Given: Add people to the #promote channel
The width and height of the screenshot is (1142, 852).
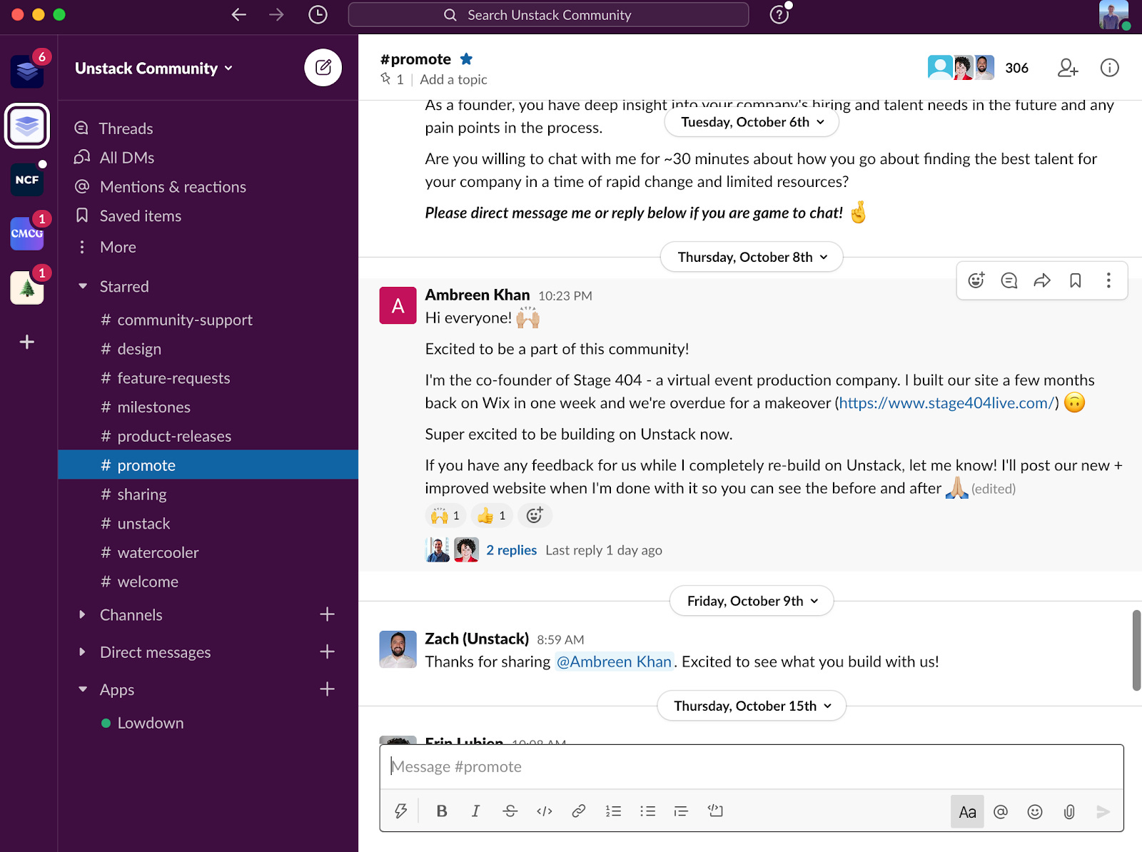Looking at the screenshot, I should 1068,68.
